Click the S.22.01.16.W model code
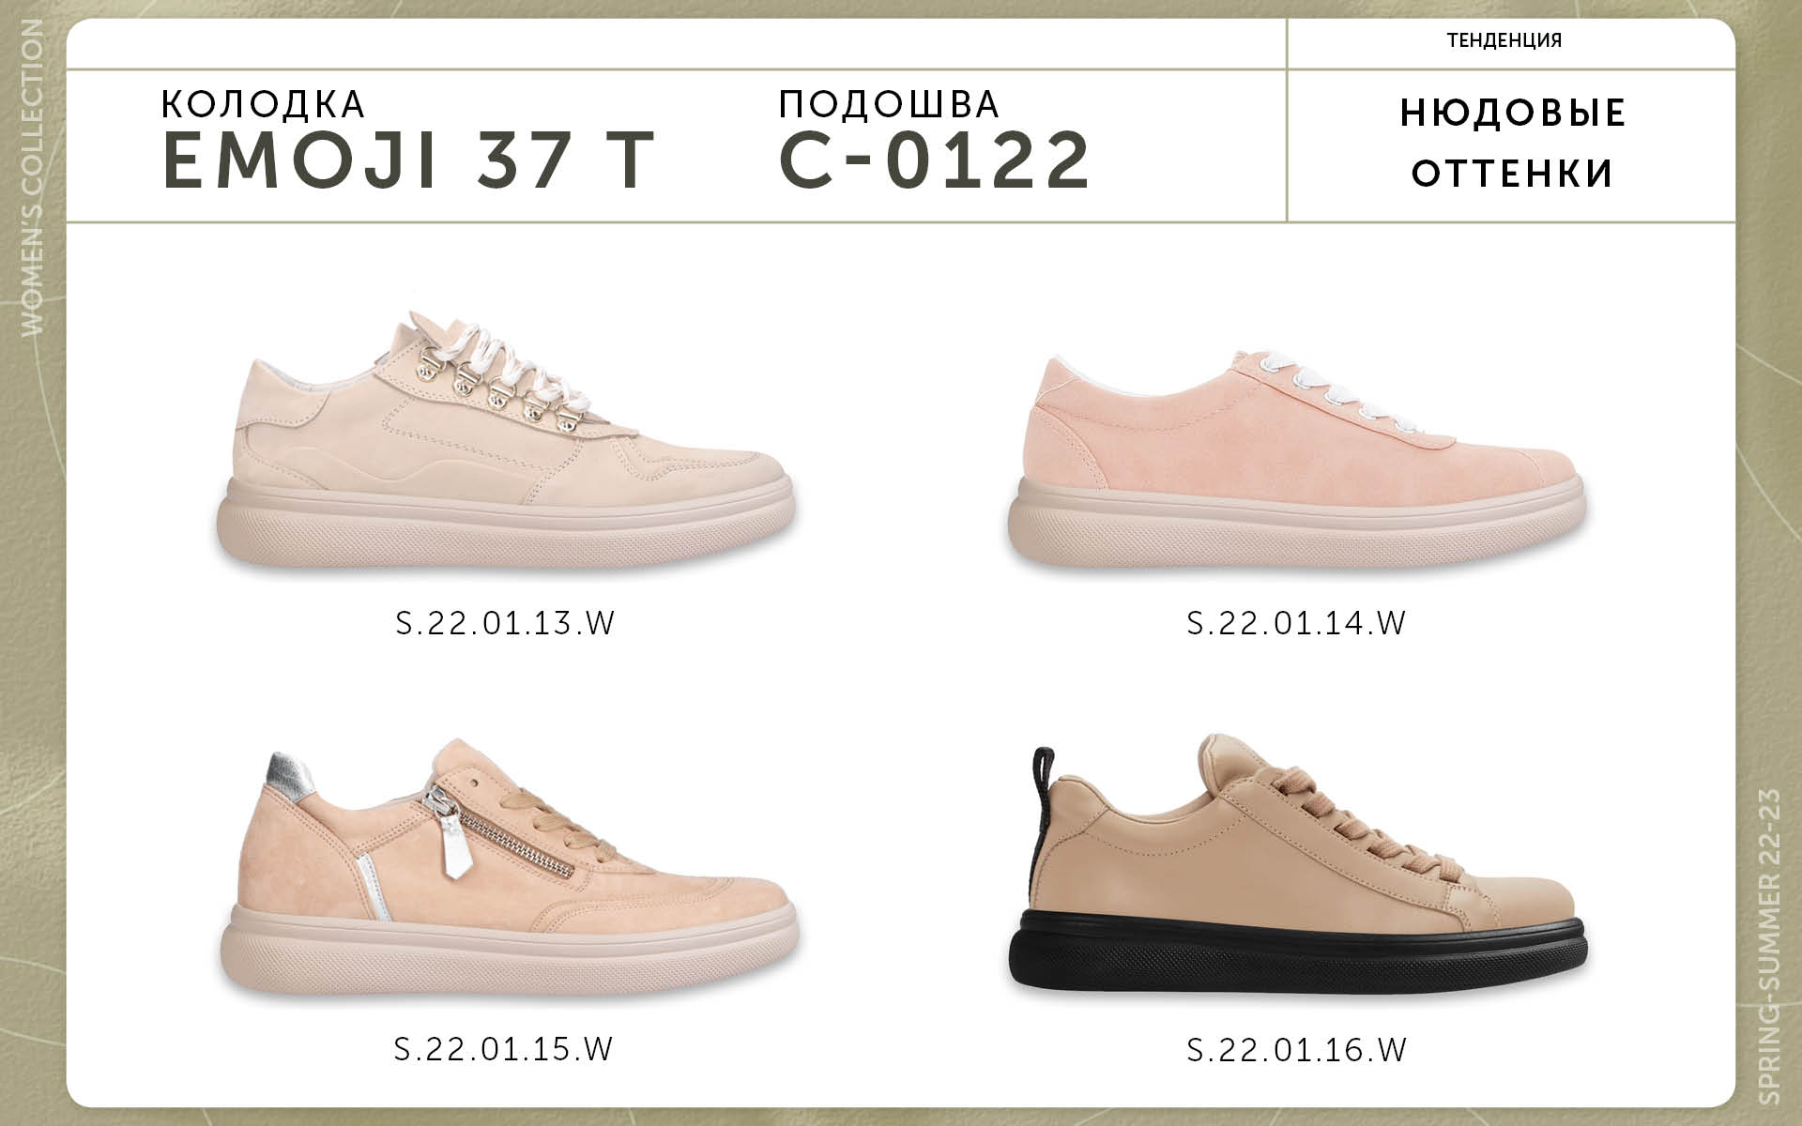This screenshot has height=1126, width=1802. coord(1297,1048)
